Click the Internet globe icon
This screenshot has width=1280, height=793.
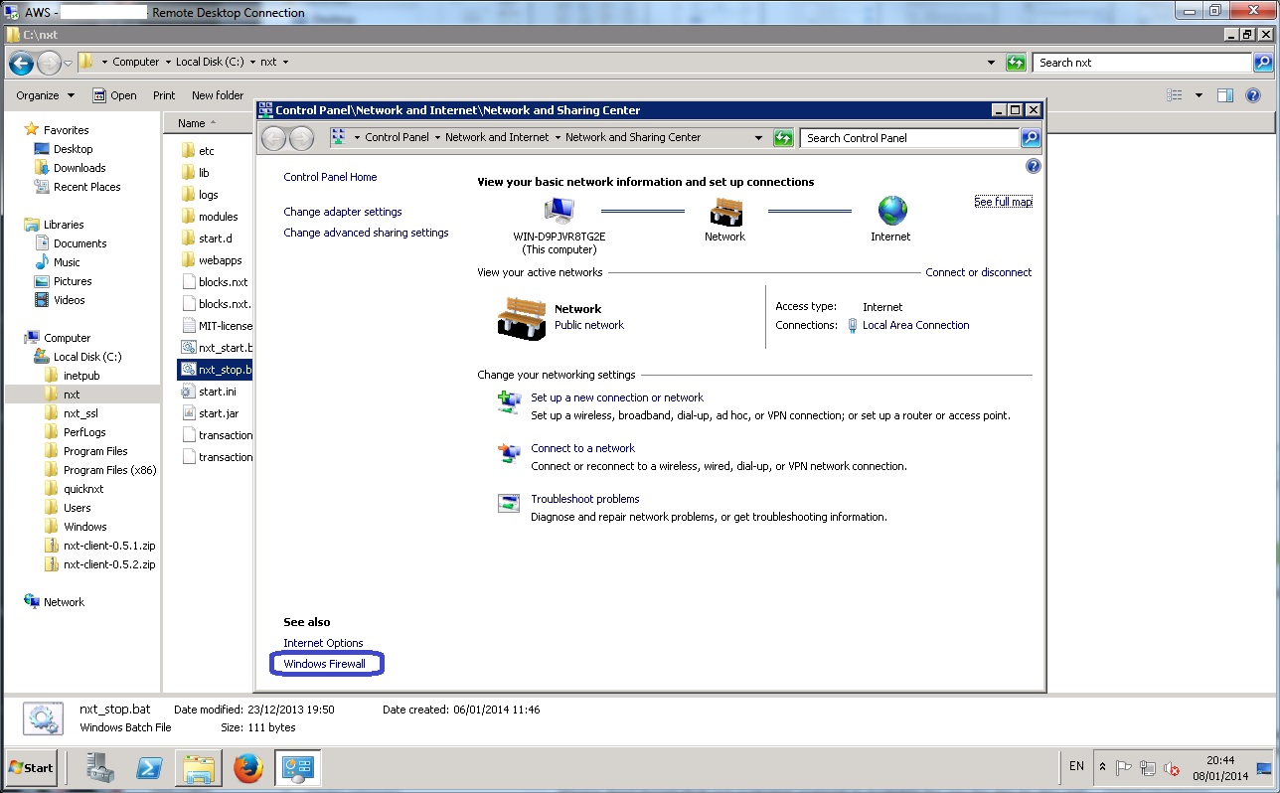(892, 211)
